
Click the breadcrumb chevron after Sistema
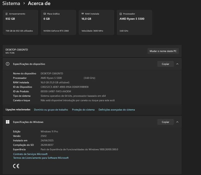24,3
